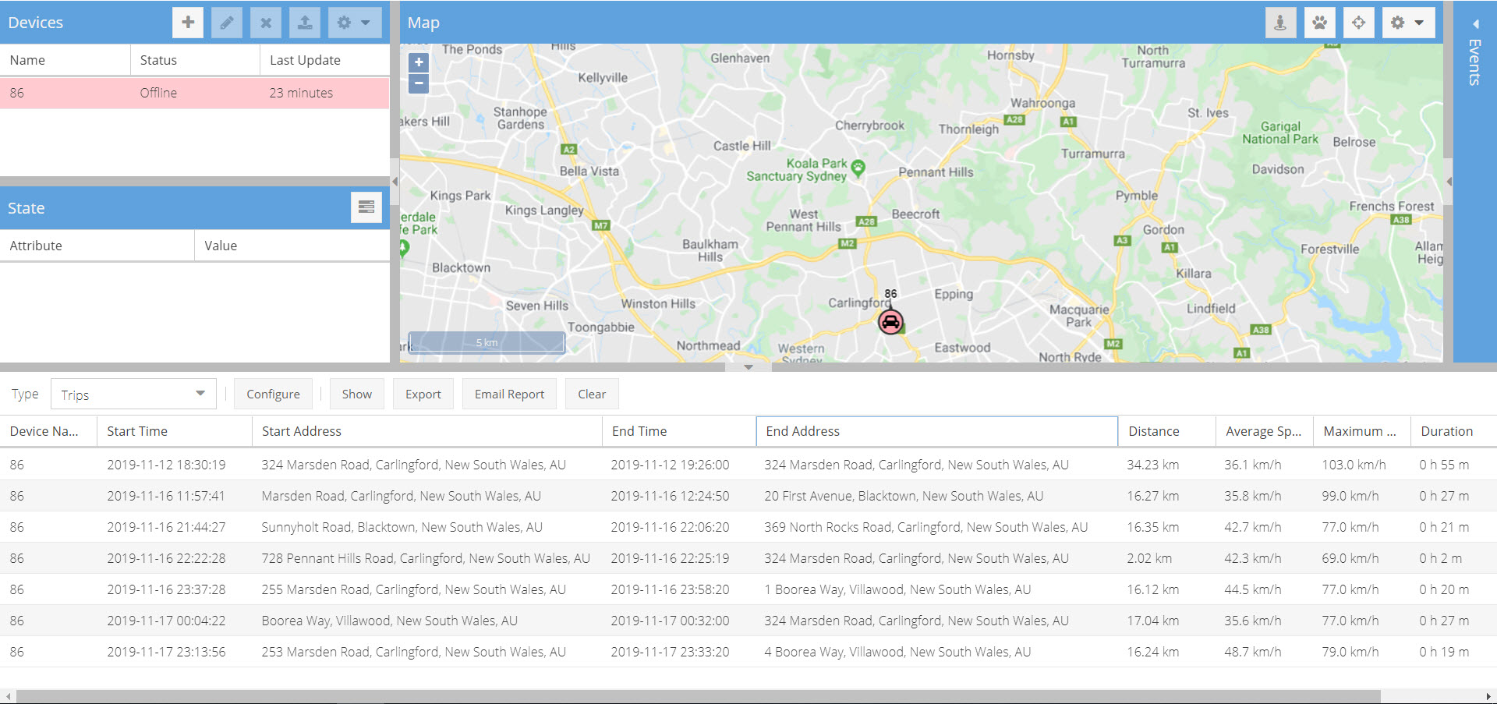Click the crosshair follow-device icon on Map
1497x704 pixels.
tap(1358, 23)
